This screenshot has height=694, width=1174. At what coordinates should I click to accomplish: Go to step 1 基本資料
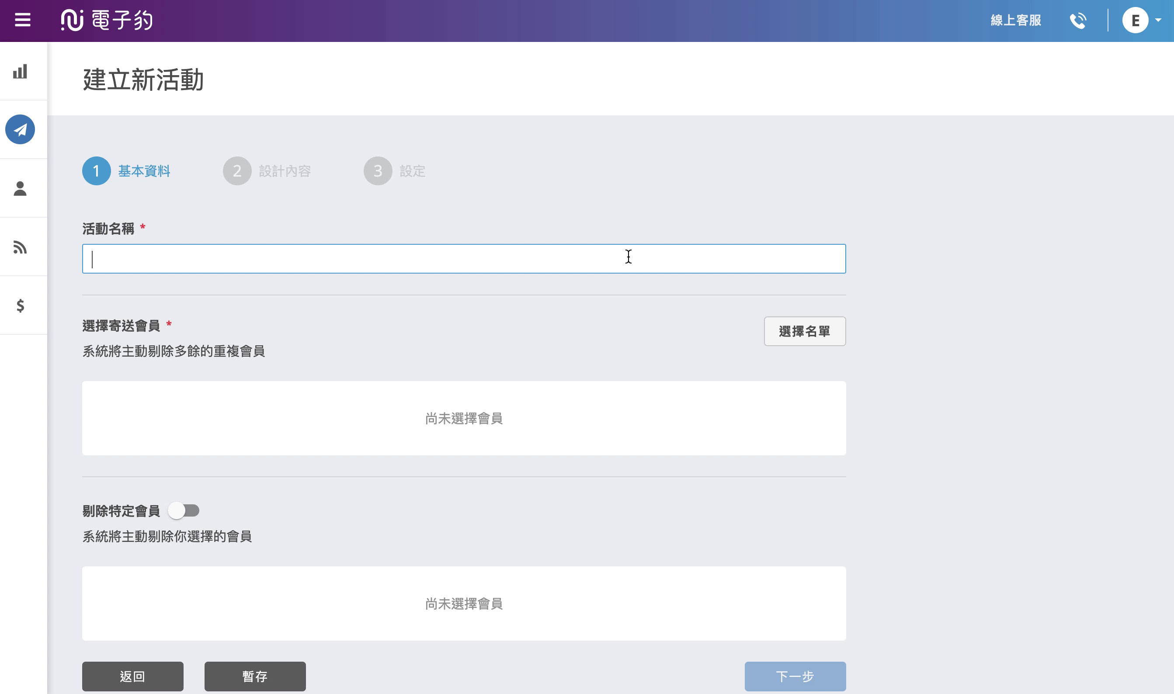127,171
